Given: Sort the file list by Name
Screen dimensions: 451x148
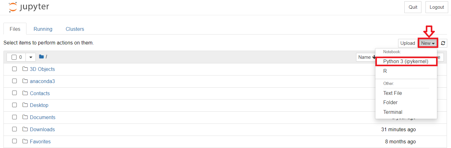Looking at the screenshot, I should click(365, 57).
